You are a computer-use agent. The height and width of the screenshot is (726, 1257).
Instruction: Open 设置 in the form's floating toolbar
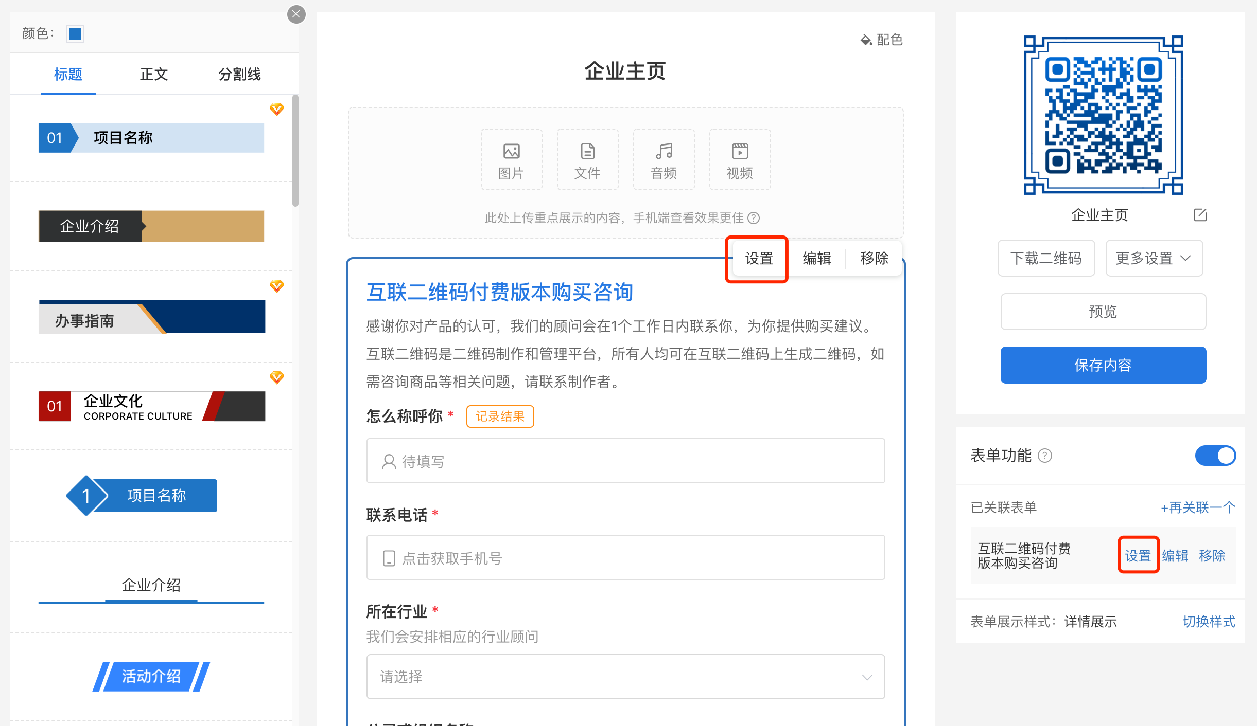pyautogui.click(x=759, y=258)
